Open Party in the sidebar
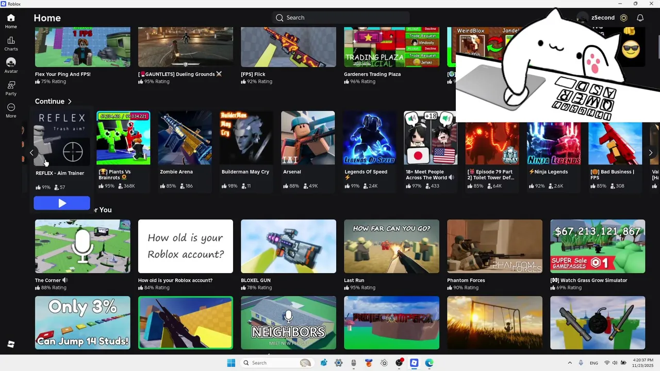The width and height of the screenshot is (660, 371). click(11, 88)
